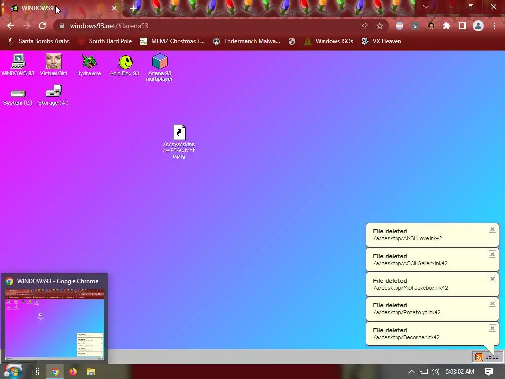The width and height of the screenshot is (505, 379).
Task: Open the unnamed globe bookmark
Action: point(292,41)
